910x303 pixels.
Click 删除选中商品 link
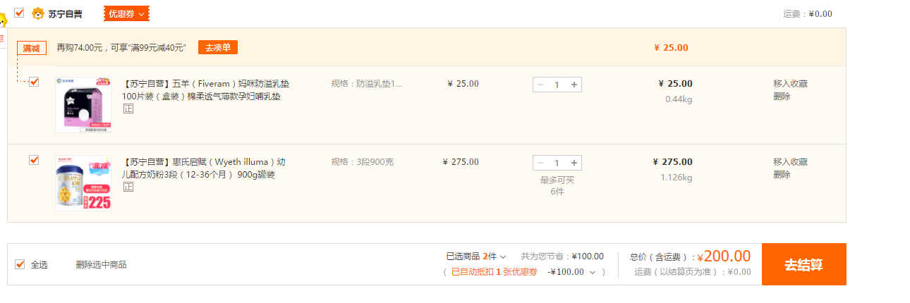(x=102, y=264)
